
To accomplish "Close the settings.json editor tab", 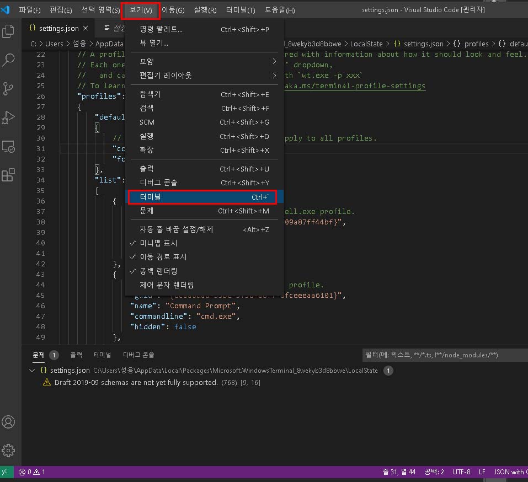I will click(x=86, y=28).
